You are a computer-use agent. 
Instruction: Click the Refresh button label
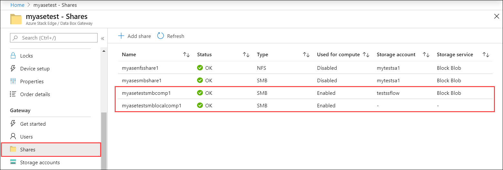click(x=175, y=36)
